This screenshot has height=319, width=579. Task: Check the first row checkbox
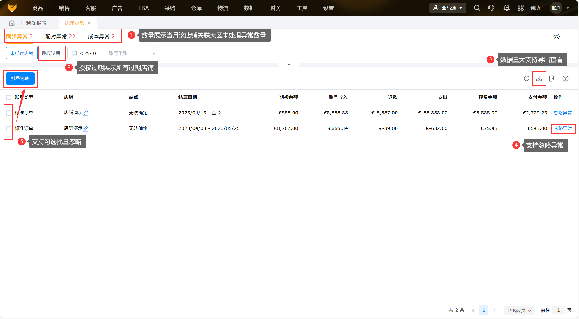9,113
